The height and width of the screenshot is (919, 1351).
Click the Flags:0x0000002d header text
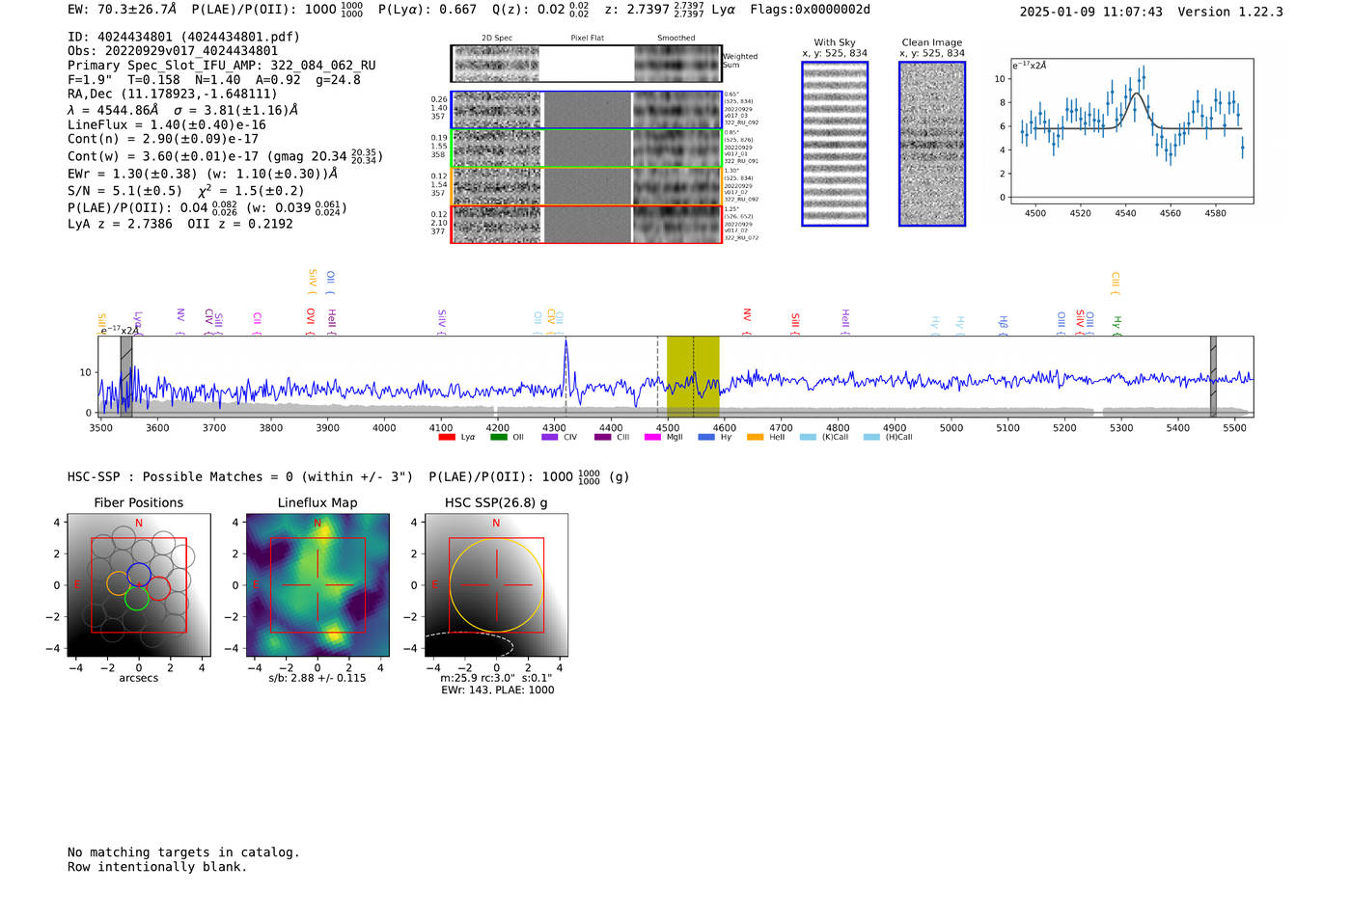pos(810,10)
